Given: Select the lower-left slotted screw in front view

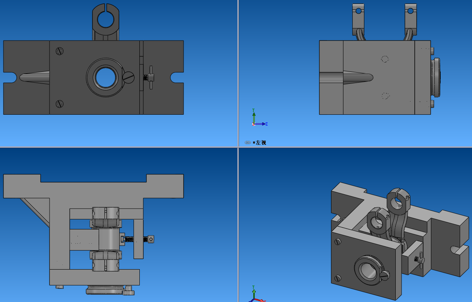Looking at the screenshot, I should [x=60, y=103].
